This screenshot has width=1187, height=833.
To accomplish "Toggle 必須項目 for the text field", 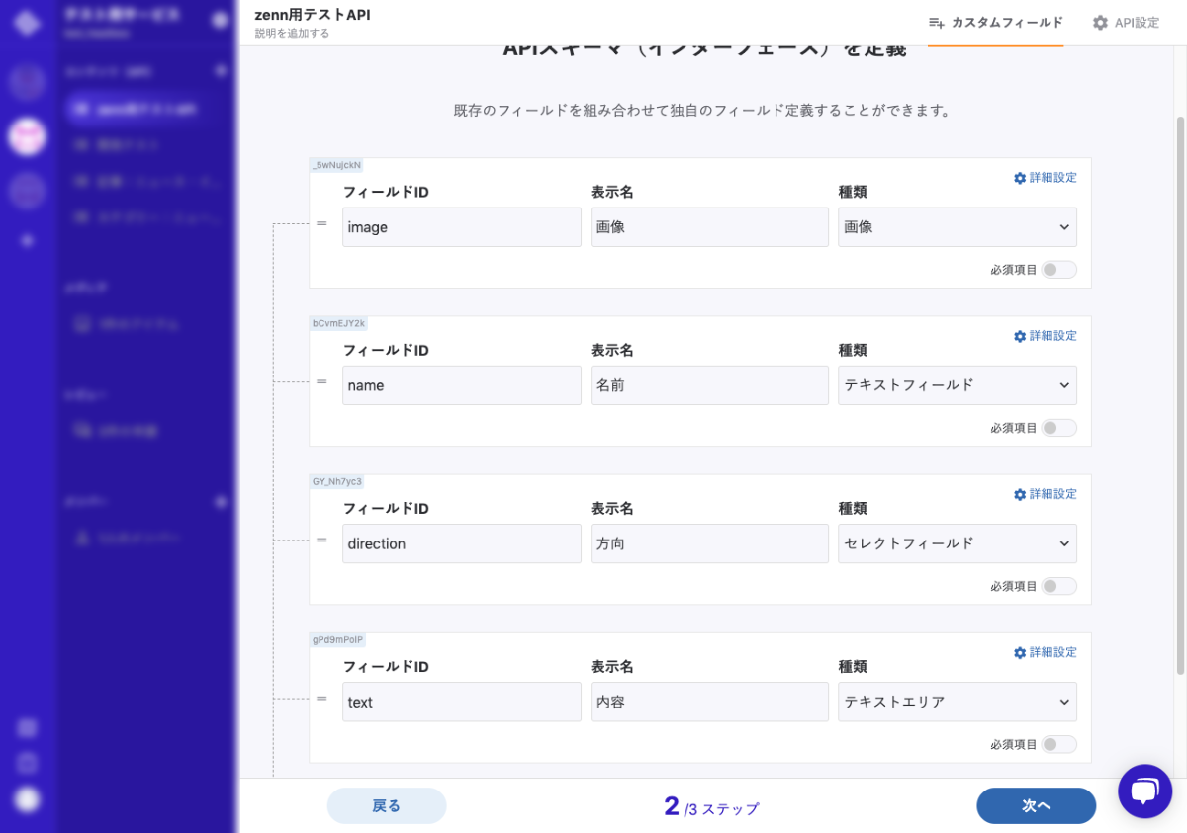I will (x=1058, y=744).
